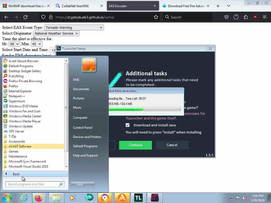
Task: Open Internet Explorer taskbar icon
Action: coord(24,198)
